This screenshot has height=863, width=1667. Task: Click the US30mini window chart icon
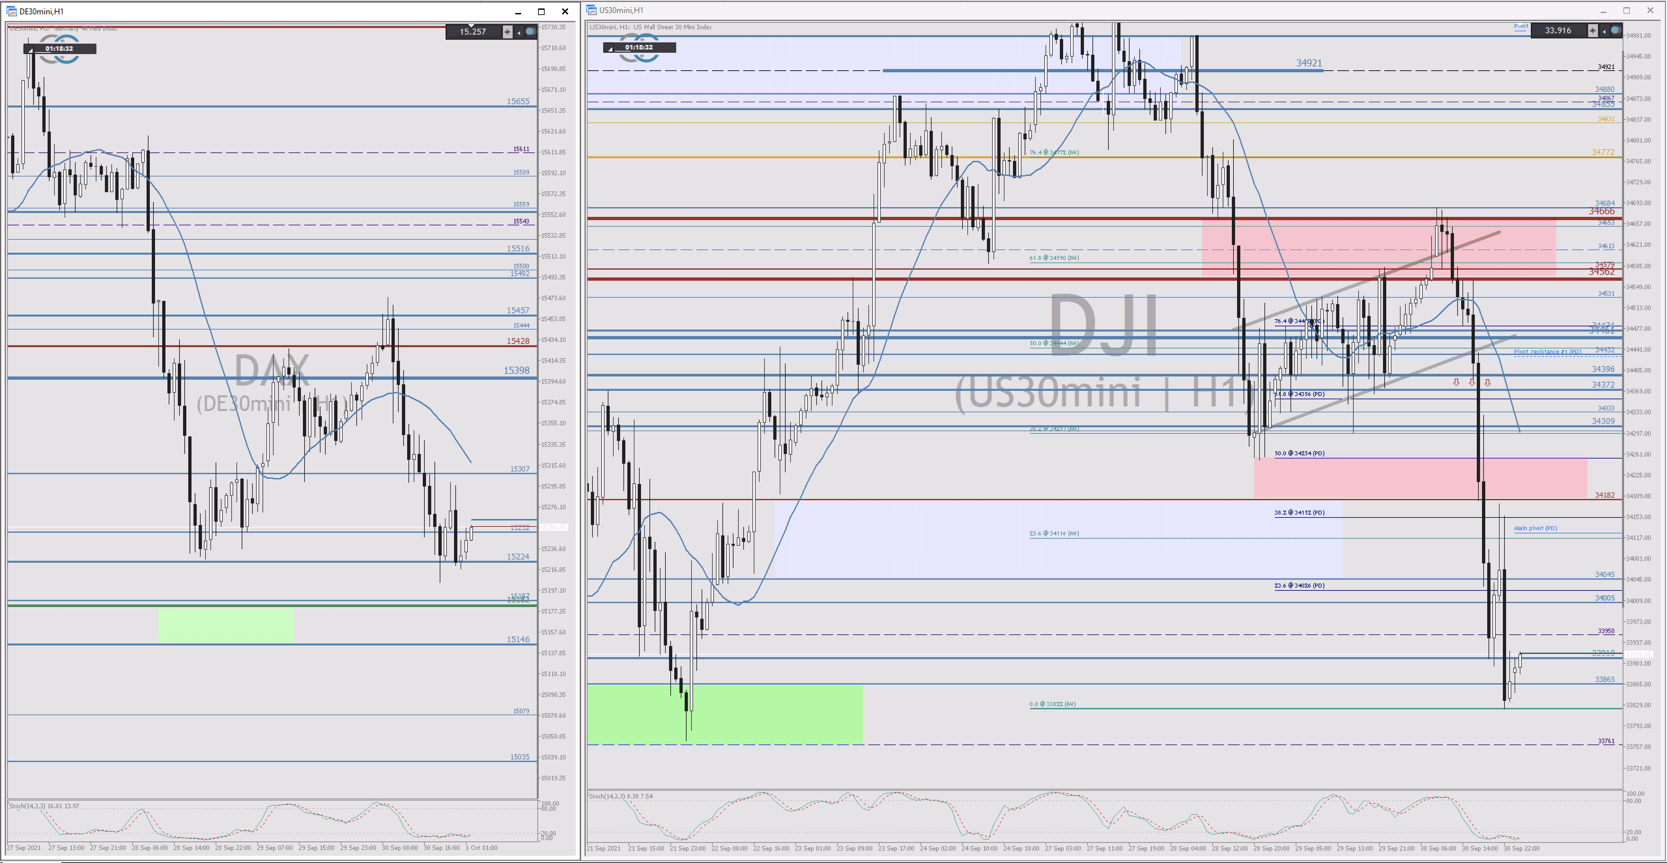tap(591, 10)
